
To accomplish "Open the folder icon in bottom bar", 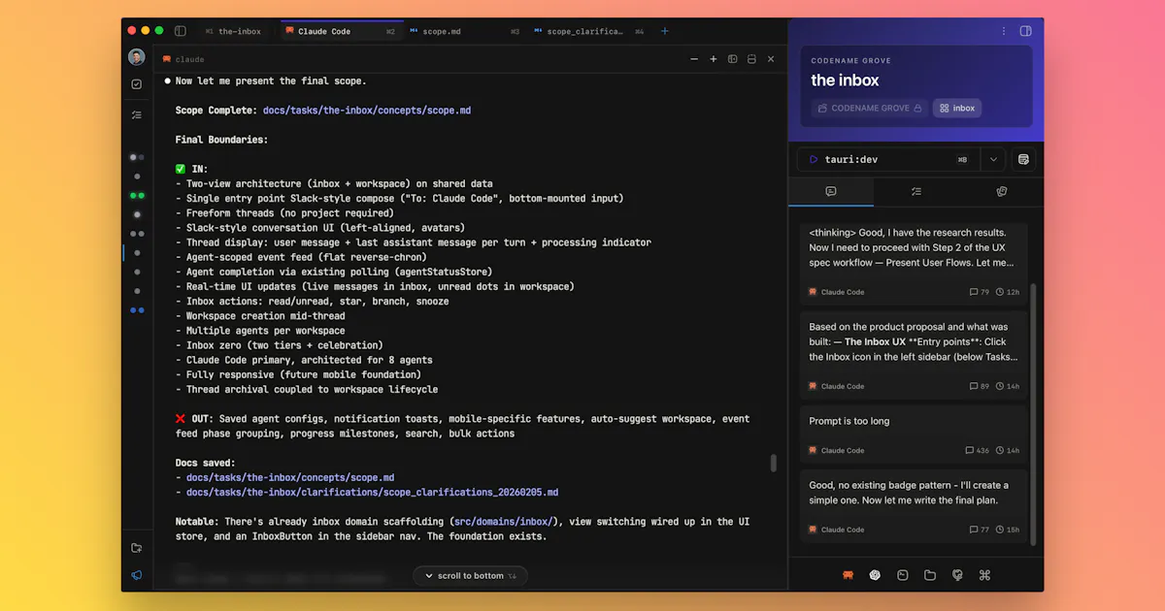I will pyautogui.click(x=929, y=575).
